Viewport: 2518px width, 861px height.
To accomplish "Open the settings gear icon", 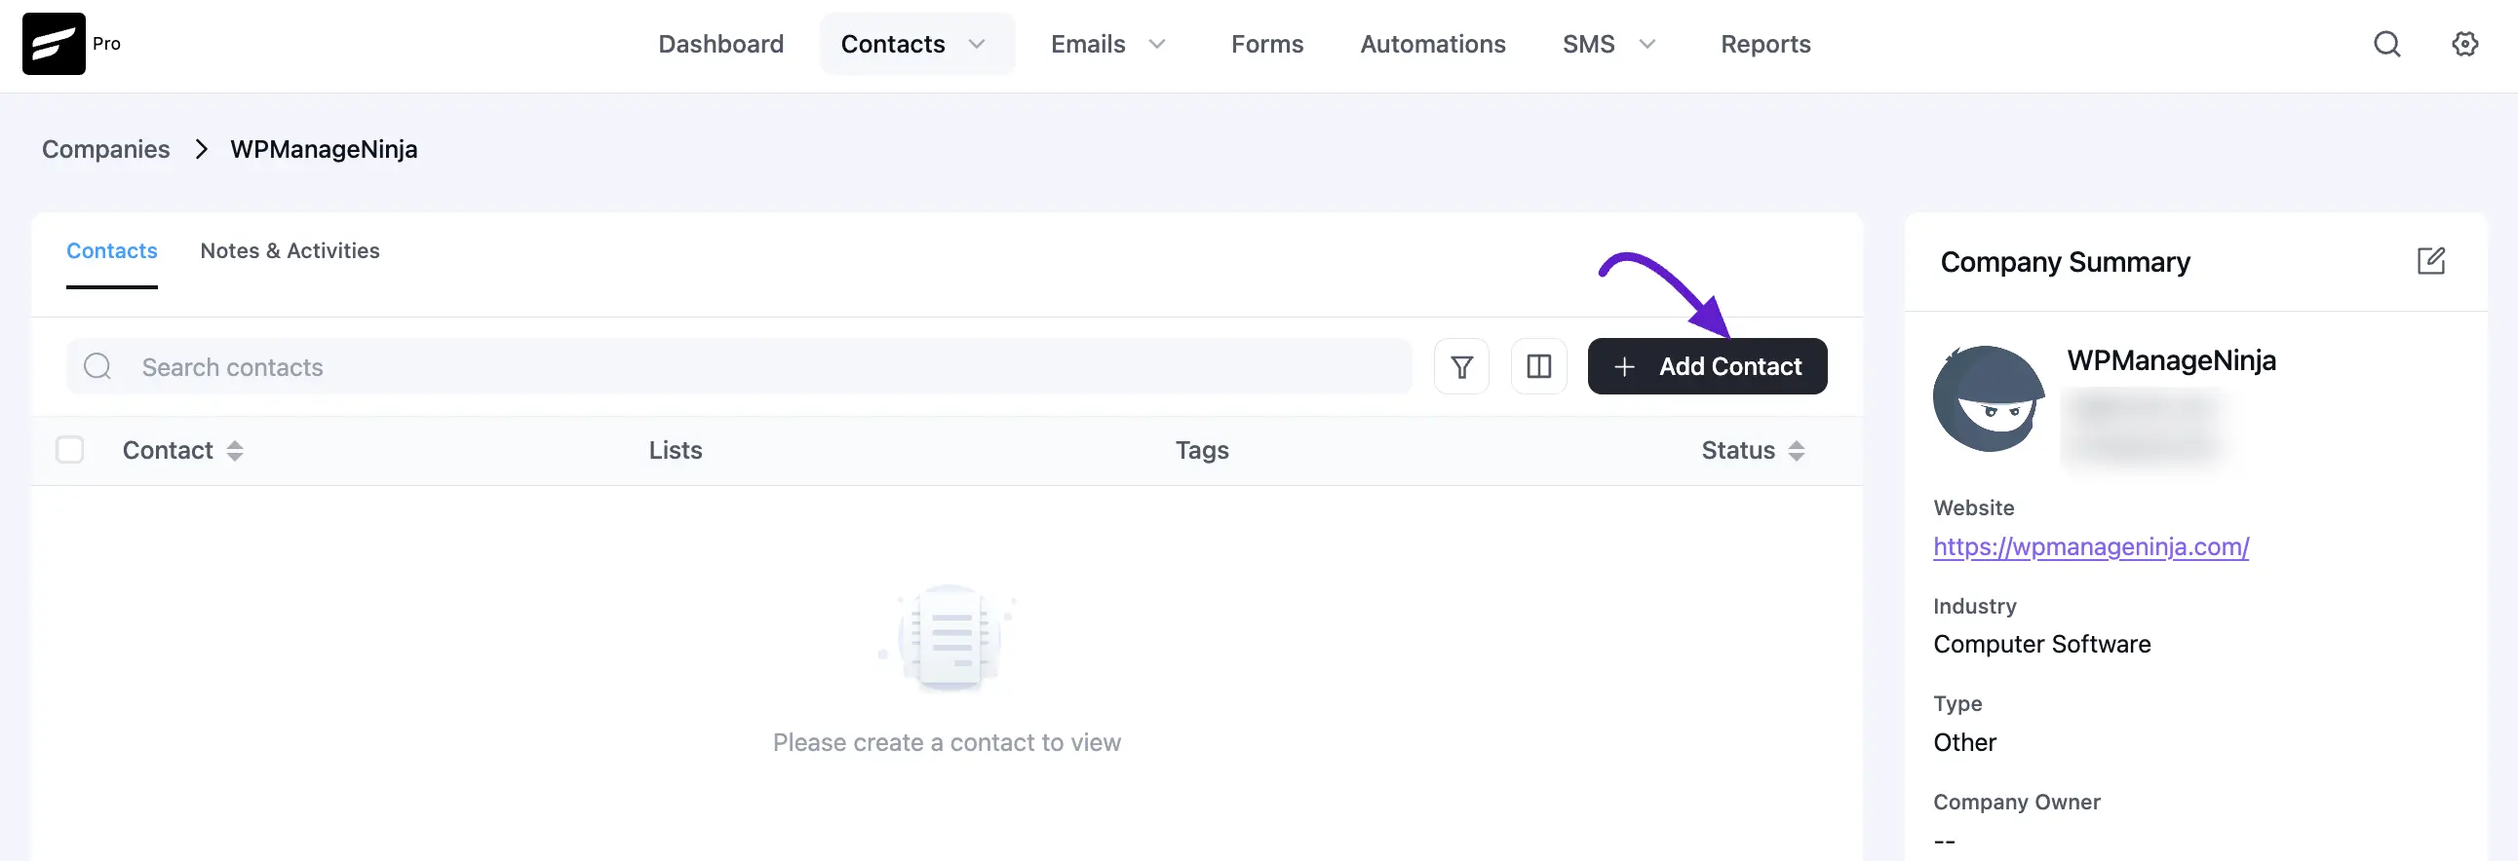I will (2465, 44).
